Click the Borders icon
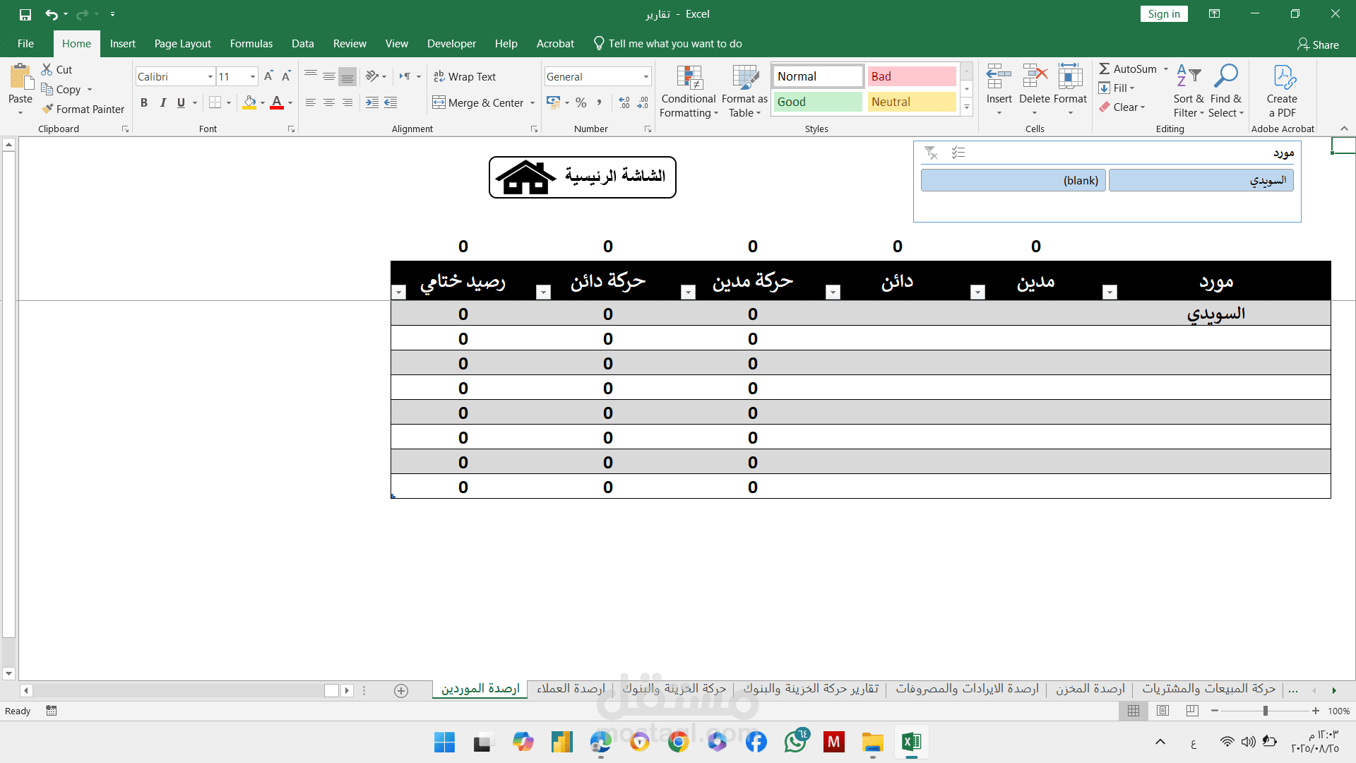This screenshot has height=763, width=1356. [x=215, y=102]
